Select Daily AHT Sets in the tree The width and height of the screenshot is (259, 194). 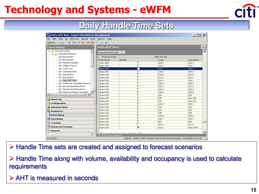pyautogui.click(x=69, y=81)
